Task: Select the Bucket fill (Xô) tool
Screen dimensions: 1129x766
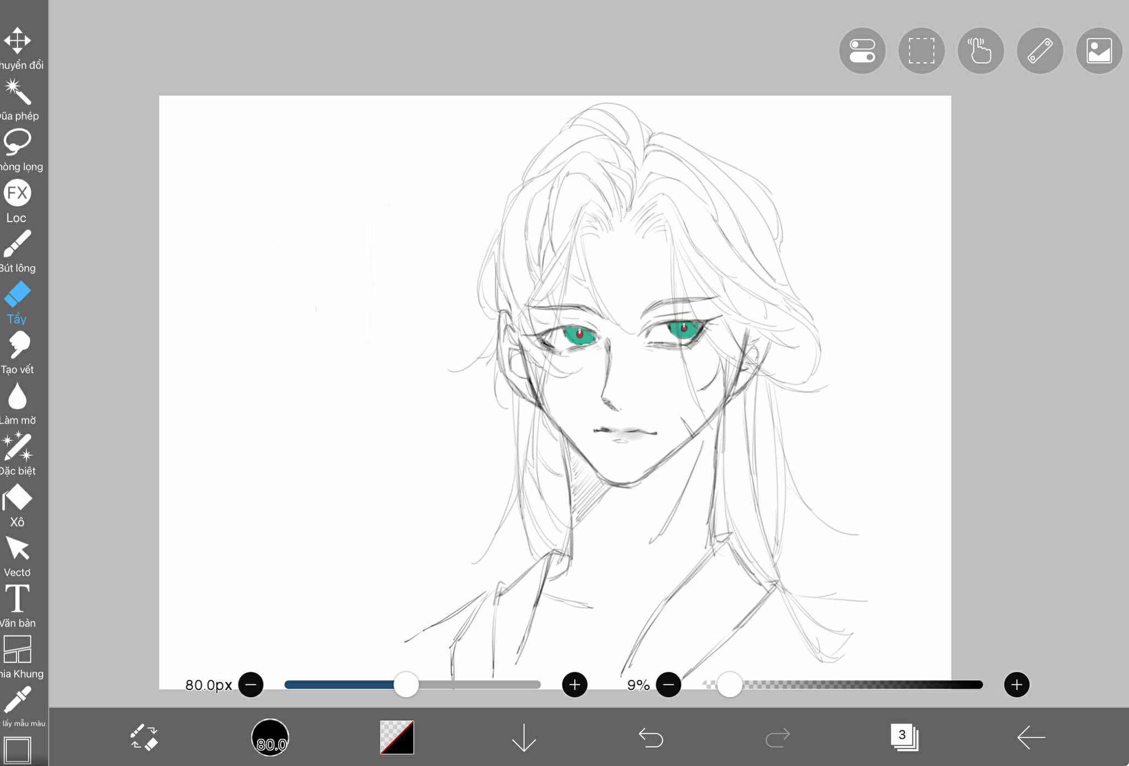Action: (x=18, y=499)
